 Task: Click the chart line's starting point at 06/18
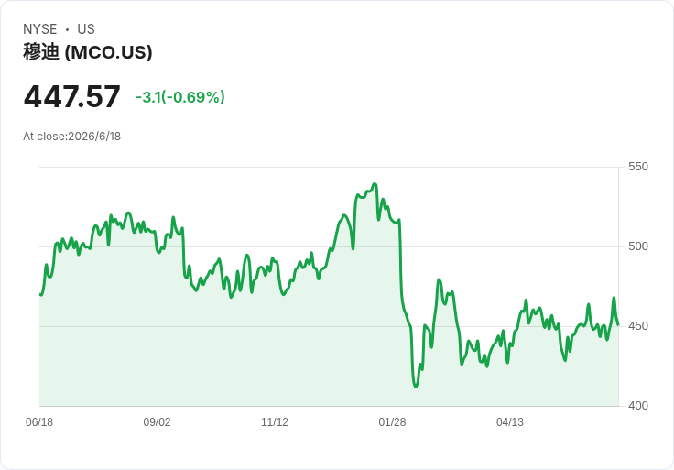click(40, 295)
